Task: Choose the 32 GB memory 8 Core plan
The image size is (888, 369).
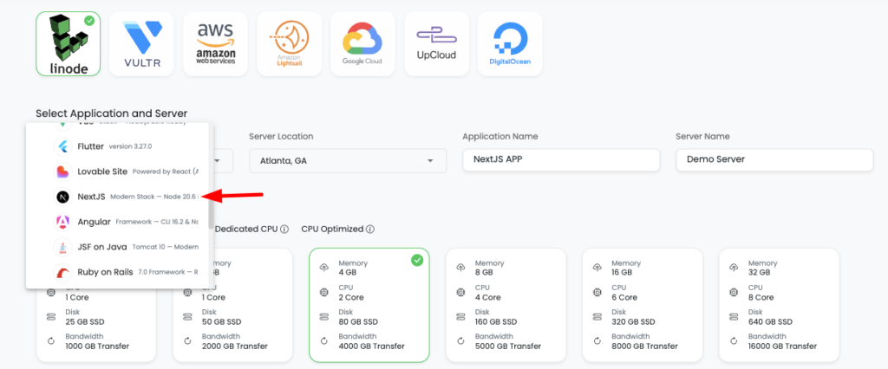Action: pos(780,305)
